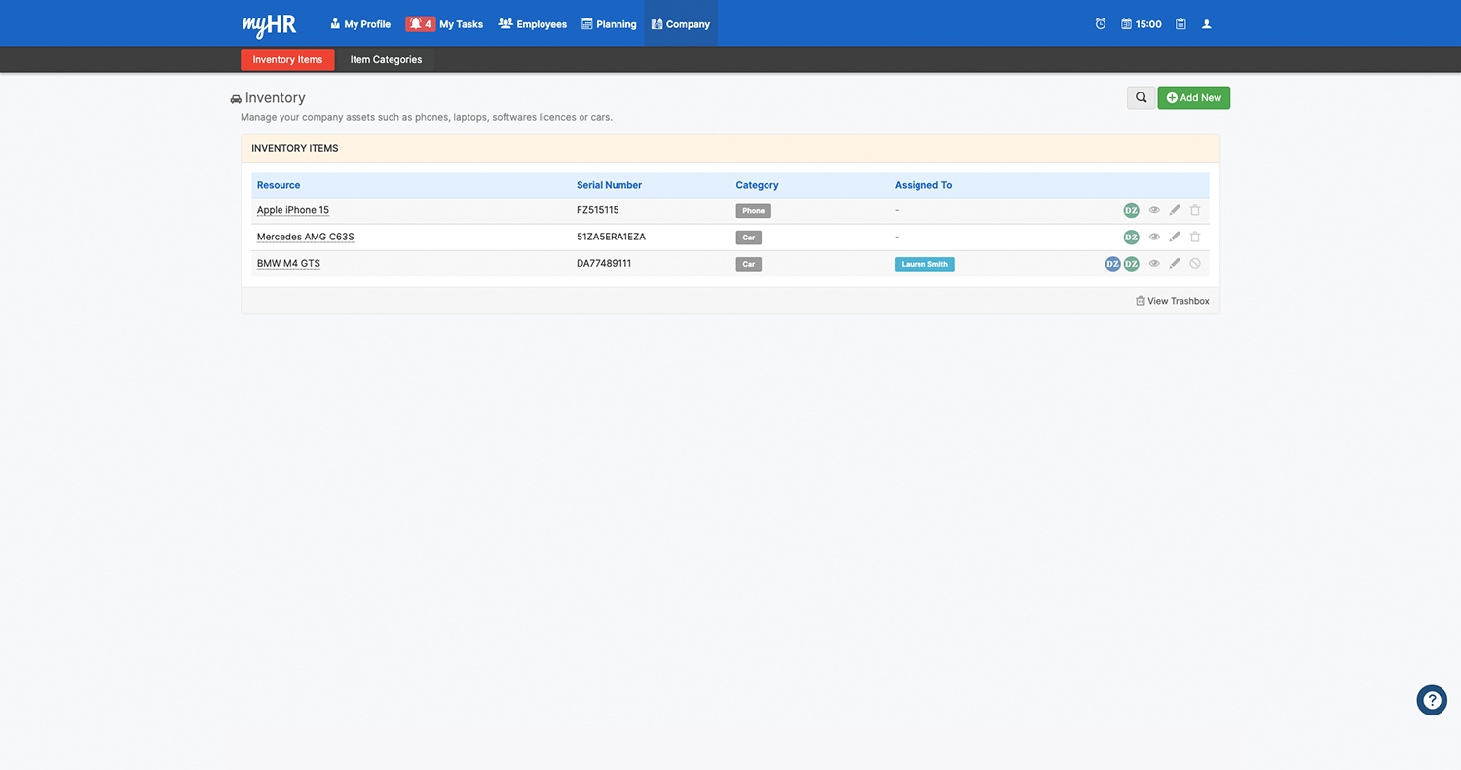
Task: Click green DZ avatar in BMW row
Action: point(1131,264)
